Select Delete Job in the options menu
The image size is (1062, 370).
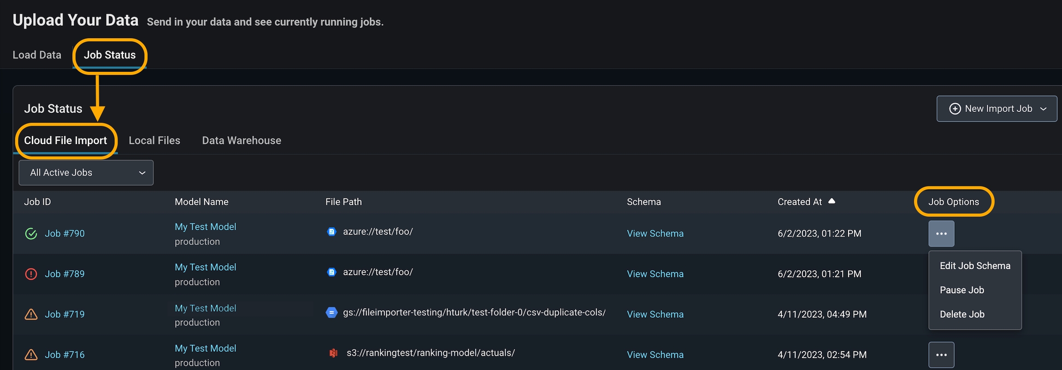coord(962,314)
